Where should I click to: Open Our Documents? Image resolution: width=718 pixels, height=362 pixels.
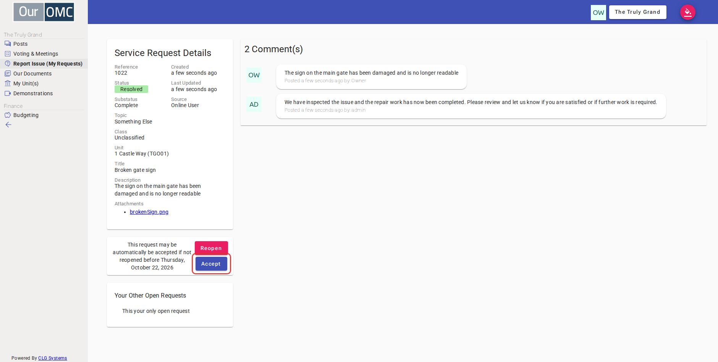coord(32,74)
